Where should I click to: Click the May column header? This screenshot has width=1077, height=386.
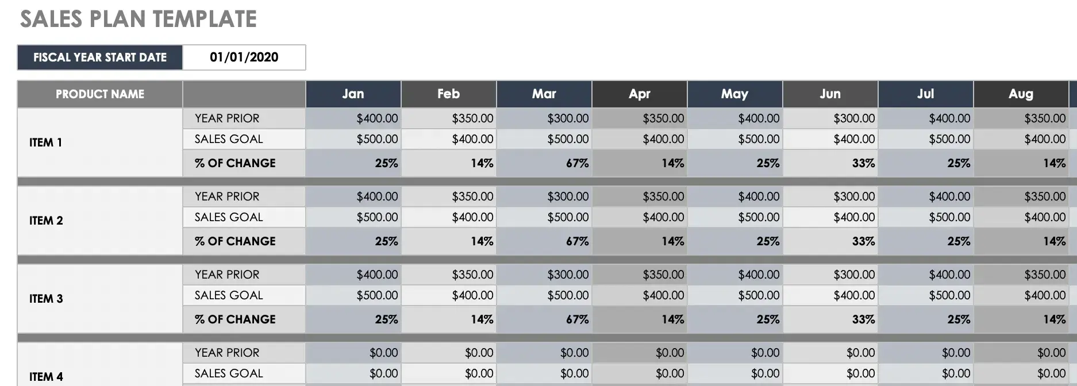[x=734, y=94]
